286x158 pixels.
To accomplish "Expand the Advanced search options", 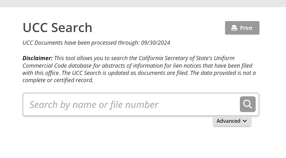I will [x=232, y=121].
